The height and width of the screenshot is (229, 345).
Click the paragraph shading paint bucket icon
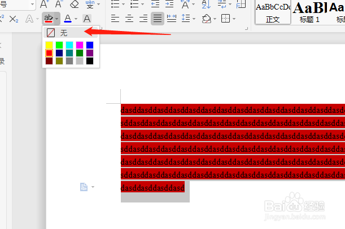(207, 19)
